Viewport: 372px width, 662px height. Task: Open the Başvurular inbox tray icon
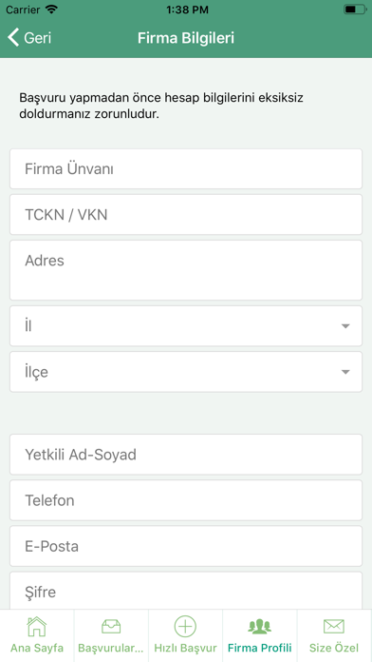click(111, 626)
